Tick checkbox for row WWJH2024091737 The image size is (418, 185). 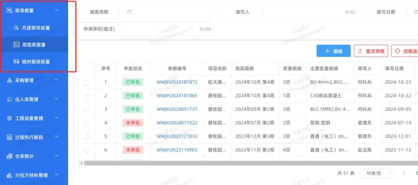coord(86,109)
